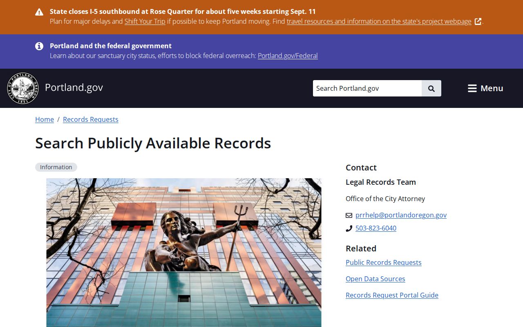
Task: Open the Records Requests breadcrumb link
Action: click(x=91, y=119)
